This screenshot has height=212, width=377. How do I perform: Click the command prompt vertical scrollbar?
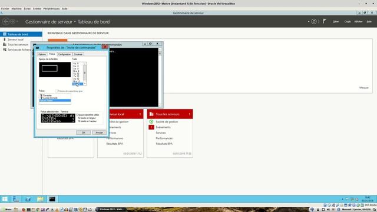(160, 77)
